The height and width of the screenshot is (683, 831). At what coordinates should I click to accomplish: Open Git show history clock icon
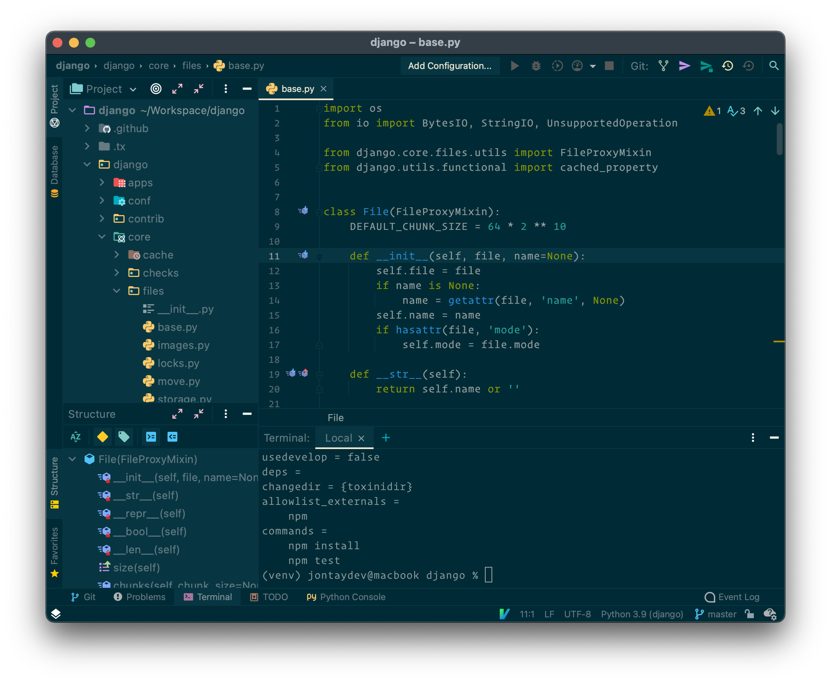[728, 66]
